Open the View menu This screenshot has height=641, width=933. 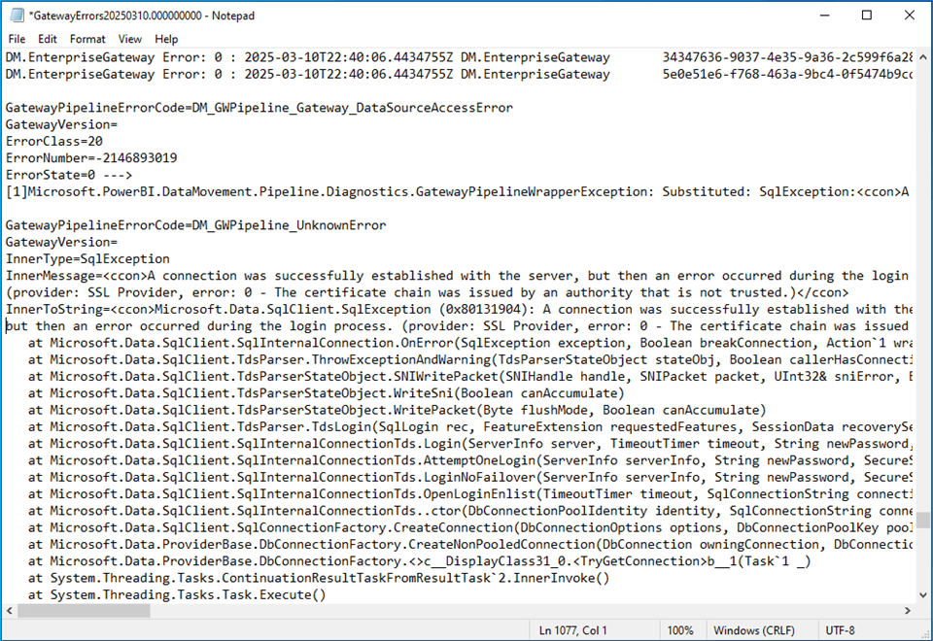tap(129, 39)
